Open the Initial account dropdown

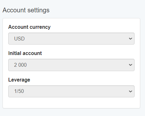[71, 65]
